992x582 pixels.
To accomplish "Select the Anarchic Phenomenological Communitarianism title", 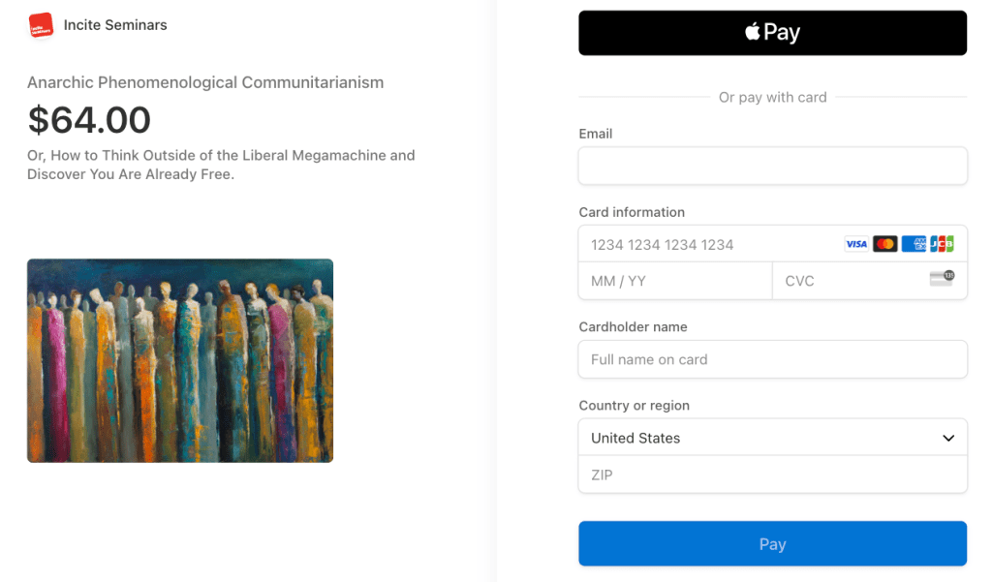I will coord(205,82).
